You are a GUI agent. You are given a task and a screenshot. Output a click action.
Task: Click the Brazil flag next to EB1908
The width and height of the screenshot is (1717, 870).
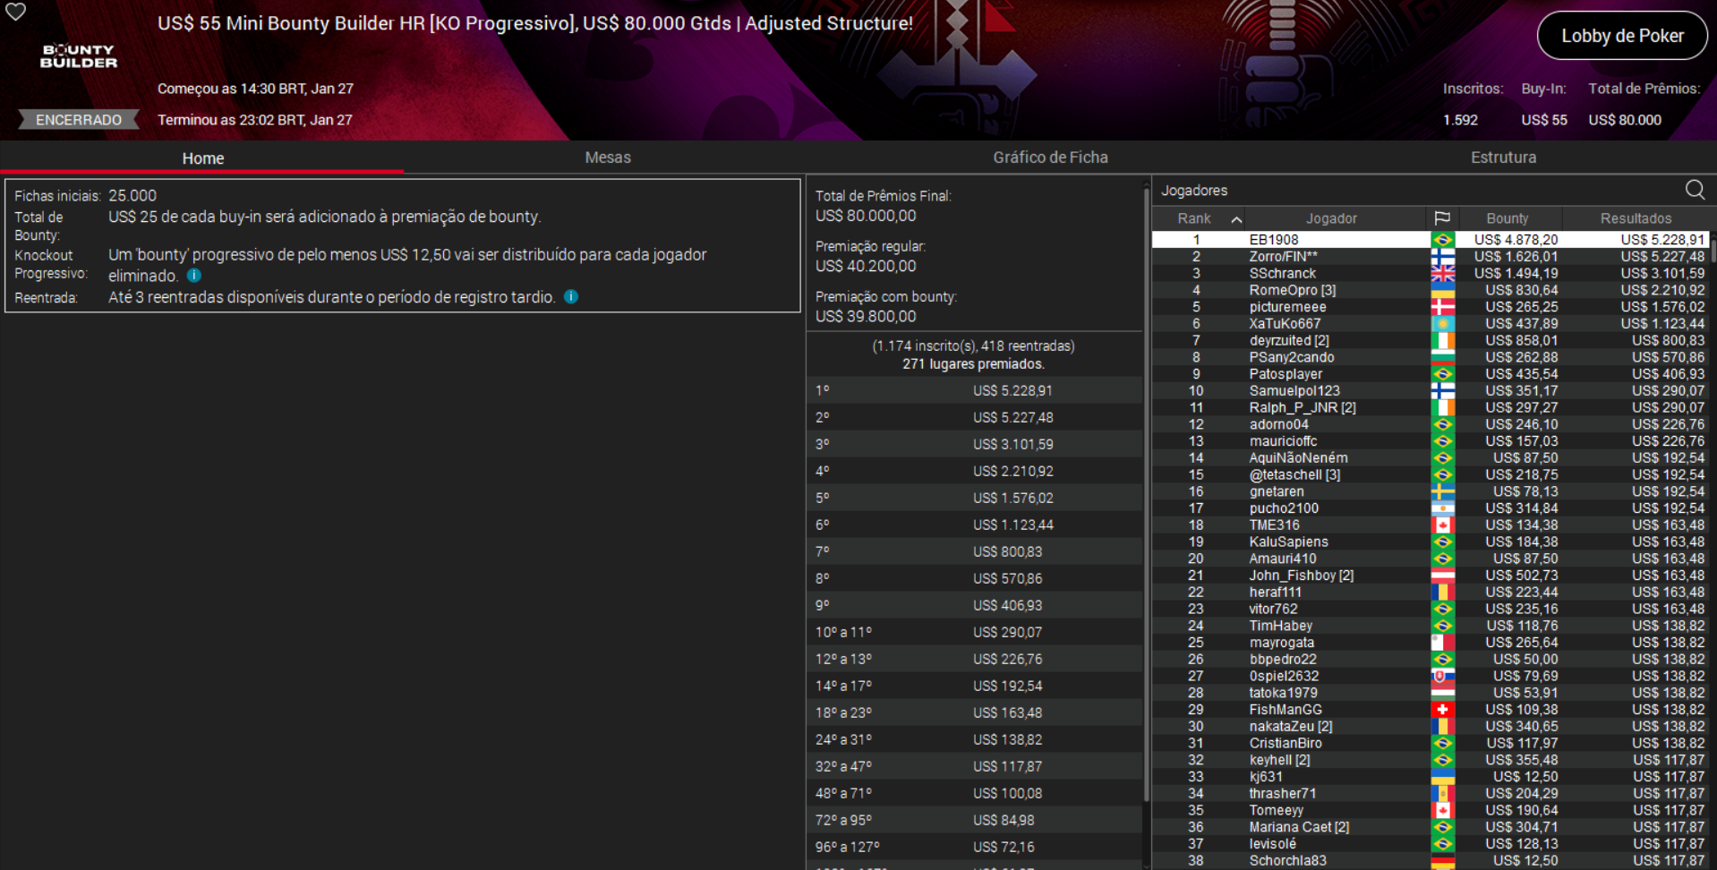point(1442,239)
